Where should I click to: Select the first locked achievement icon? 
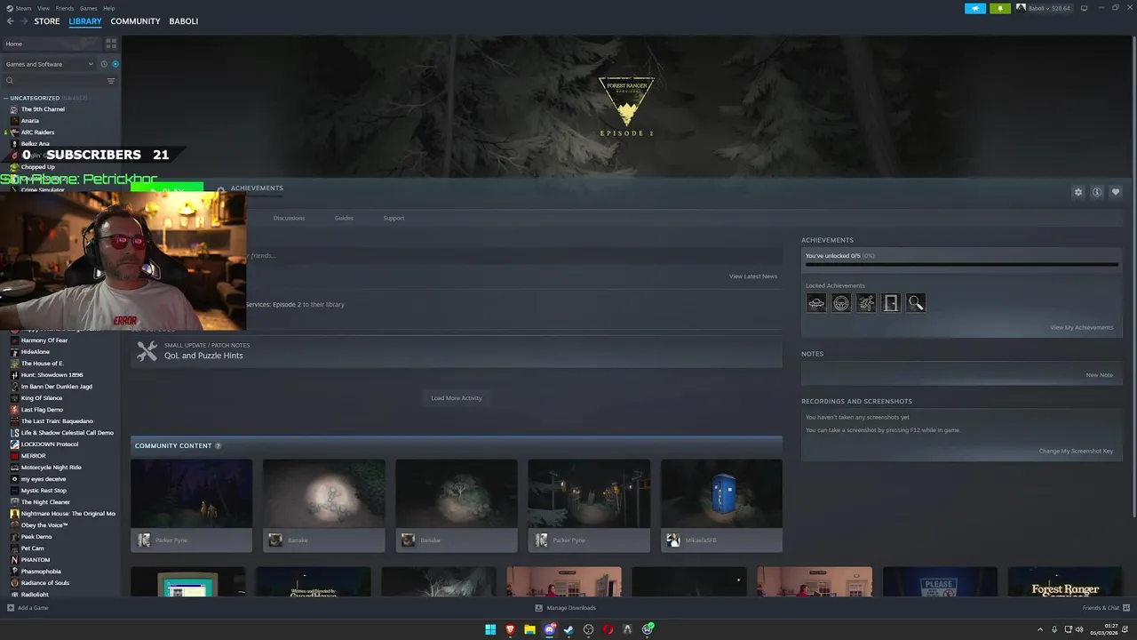pyautogui.click(x=816, y=303)
